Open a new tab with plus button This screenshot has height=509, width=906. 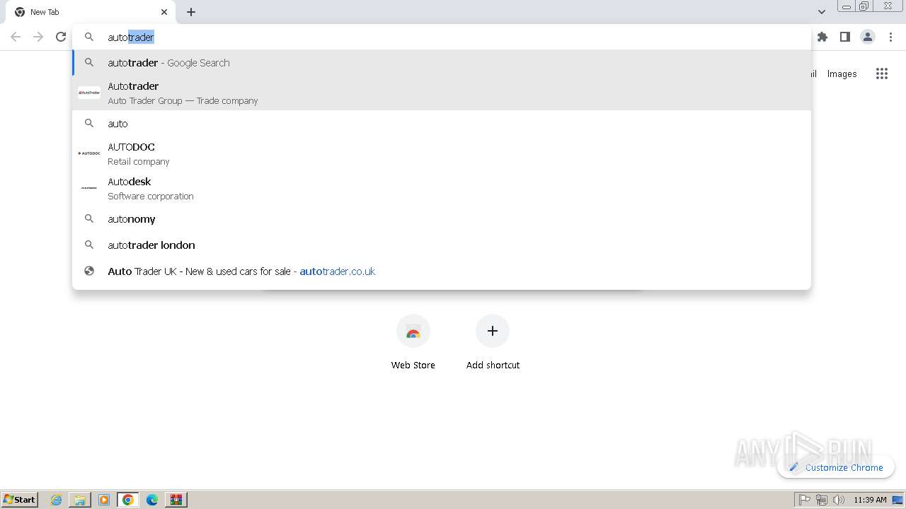[191, 12]
